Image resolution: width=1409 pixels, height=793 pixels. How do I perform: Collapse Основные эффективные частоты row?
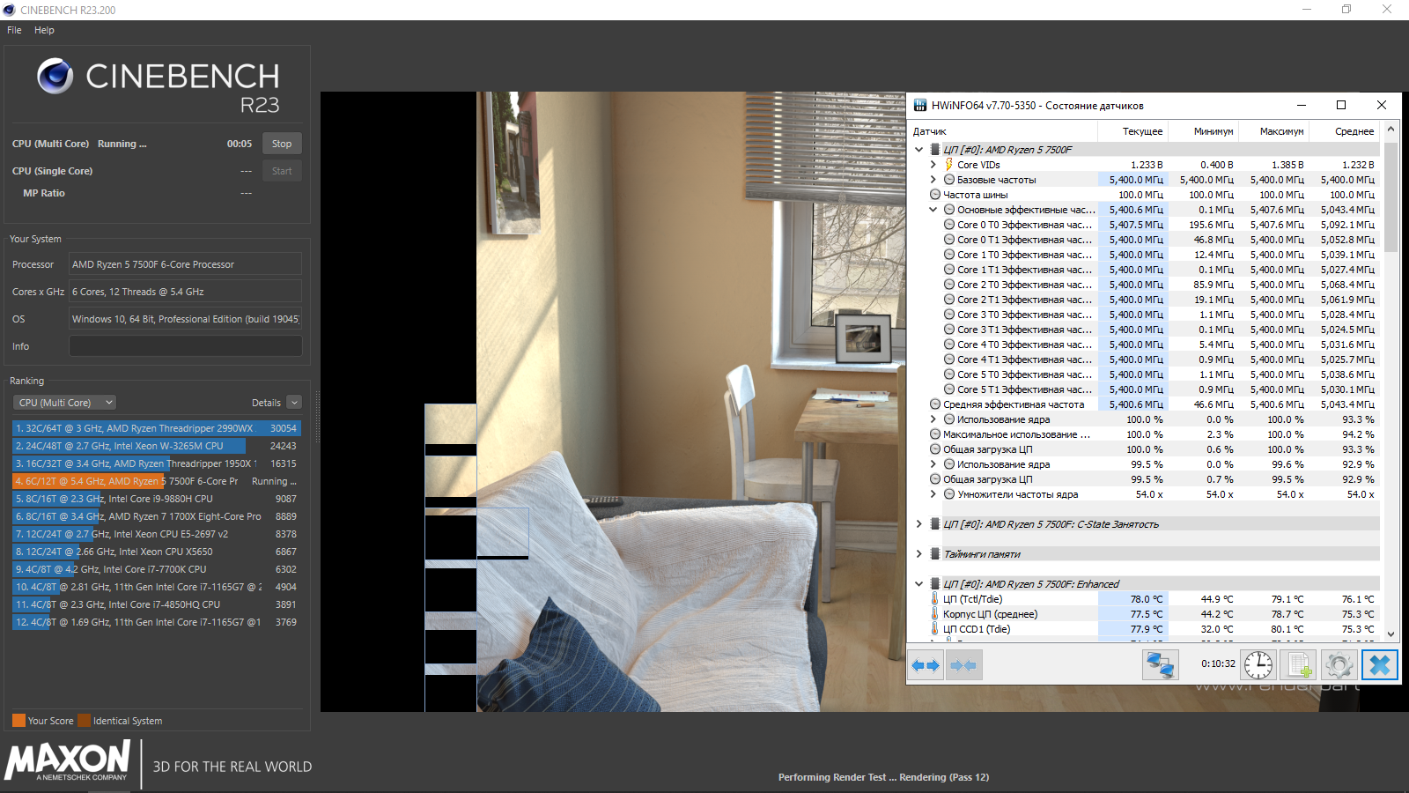[x=933, y=210]
